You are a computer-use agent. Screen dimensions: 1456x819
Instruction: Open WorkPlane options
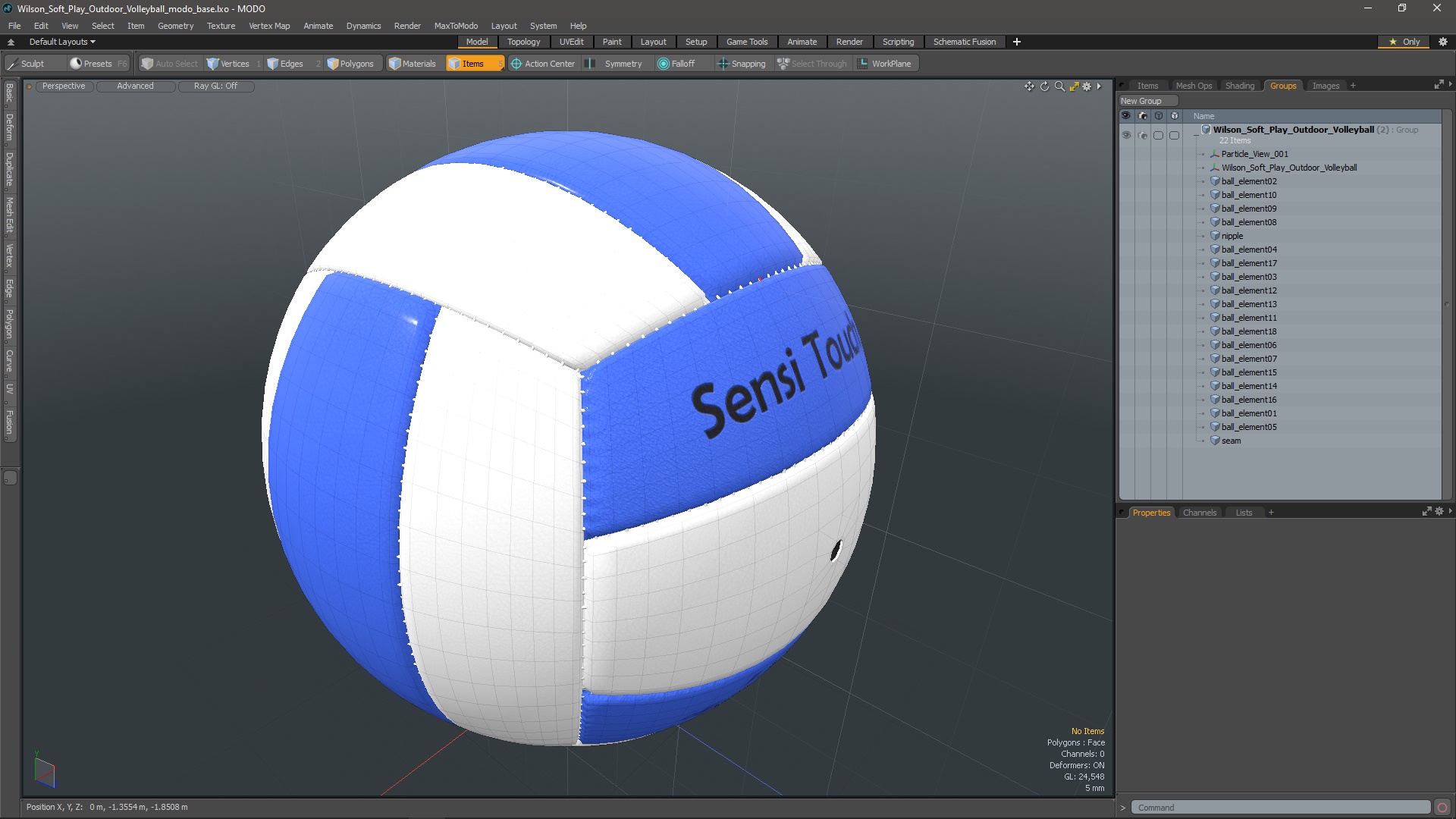(x=885, y=64)
